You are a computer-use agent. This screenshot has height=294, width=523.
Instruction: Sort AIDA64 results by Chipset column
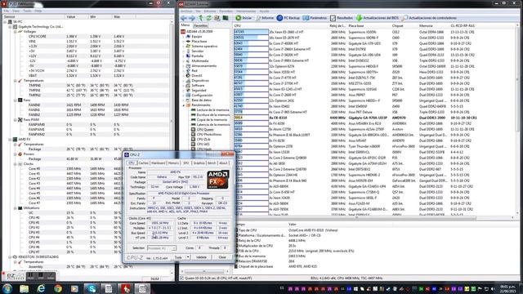405,25
